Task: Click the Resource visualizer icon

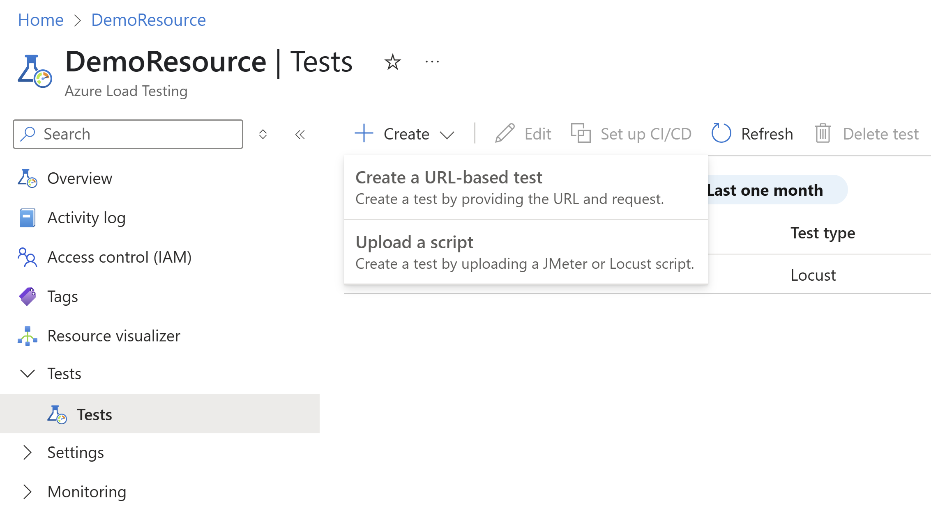Action: tap(28, 335)
